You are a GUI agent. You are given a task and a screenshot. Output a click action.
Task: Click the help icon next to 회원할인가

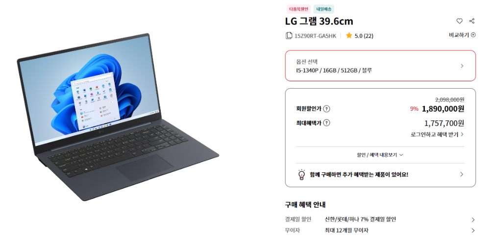(326, 109)
